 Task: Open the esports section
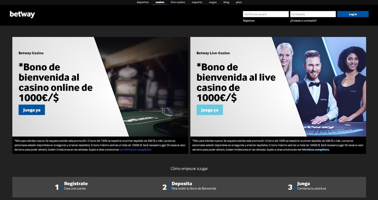pyautogui.click(x=197, y=2)
